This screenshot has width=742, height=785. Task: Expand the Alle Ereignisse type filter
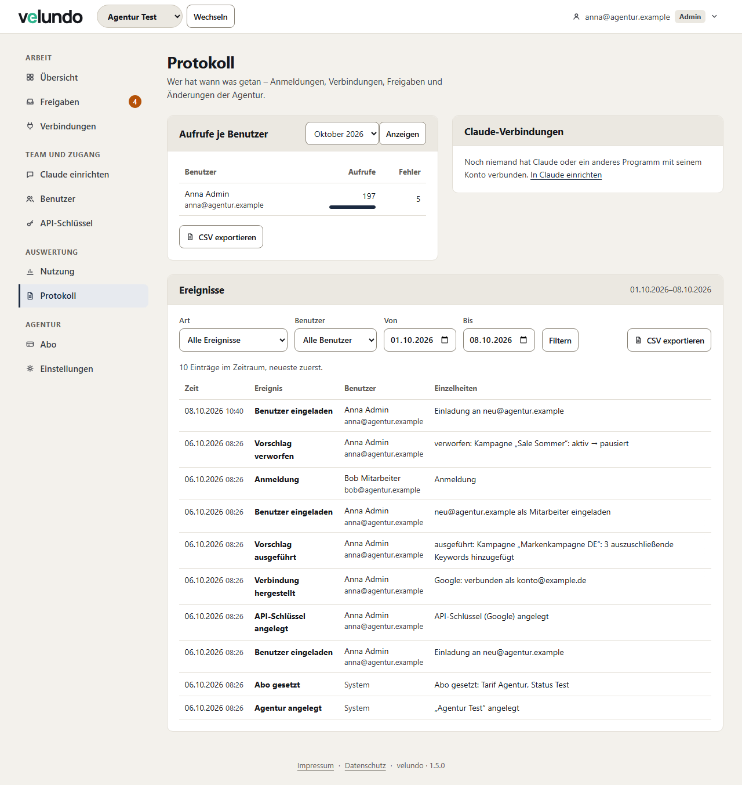pos(233,340)
